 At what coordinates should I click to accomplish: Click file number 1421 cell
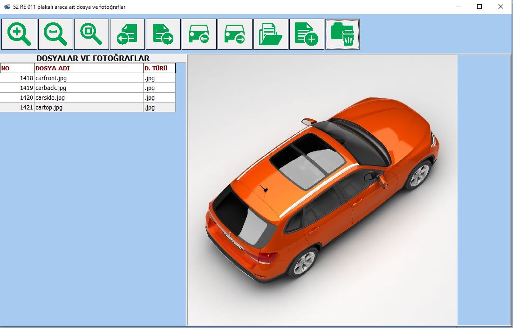click(17, 108)
